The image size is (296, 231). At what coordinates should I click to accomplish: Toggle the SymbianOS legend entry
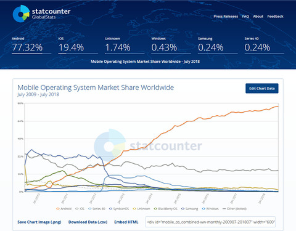pyautogui.click(x=119, y=209)
